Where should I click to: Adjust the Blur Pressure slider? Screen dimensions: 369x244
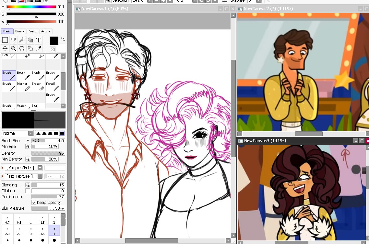point(48,208)
